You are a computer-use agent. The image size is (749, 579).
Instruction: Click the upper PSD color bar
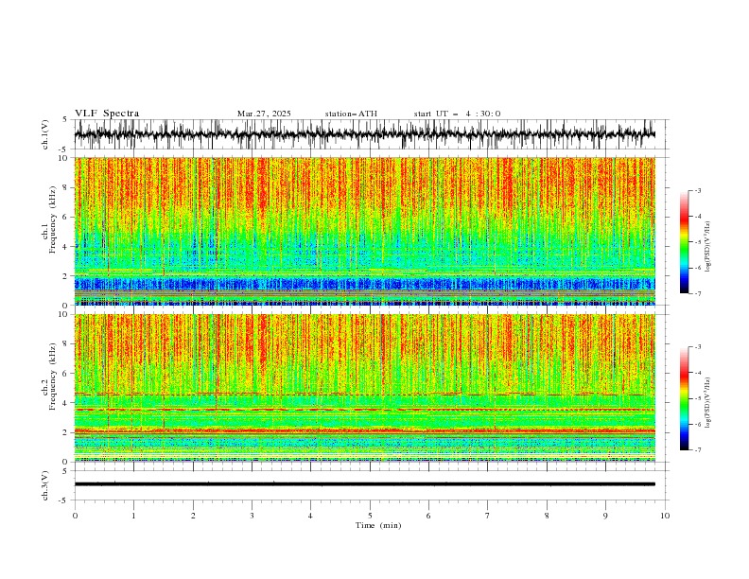(684, 242)
